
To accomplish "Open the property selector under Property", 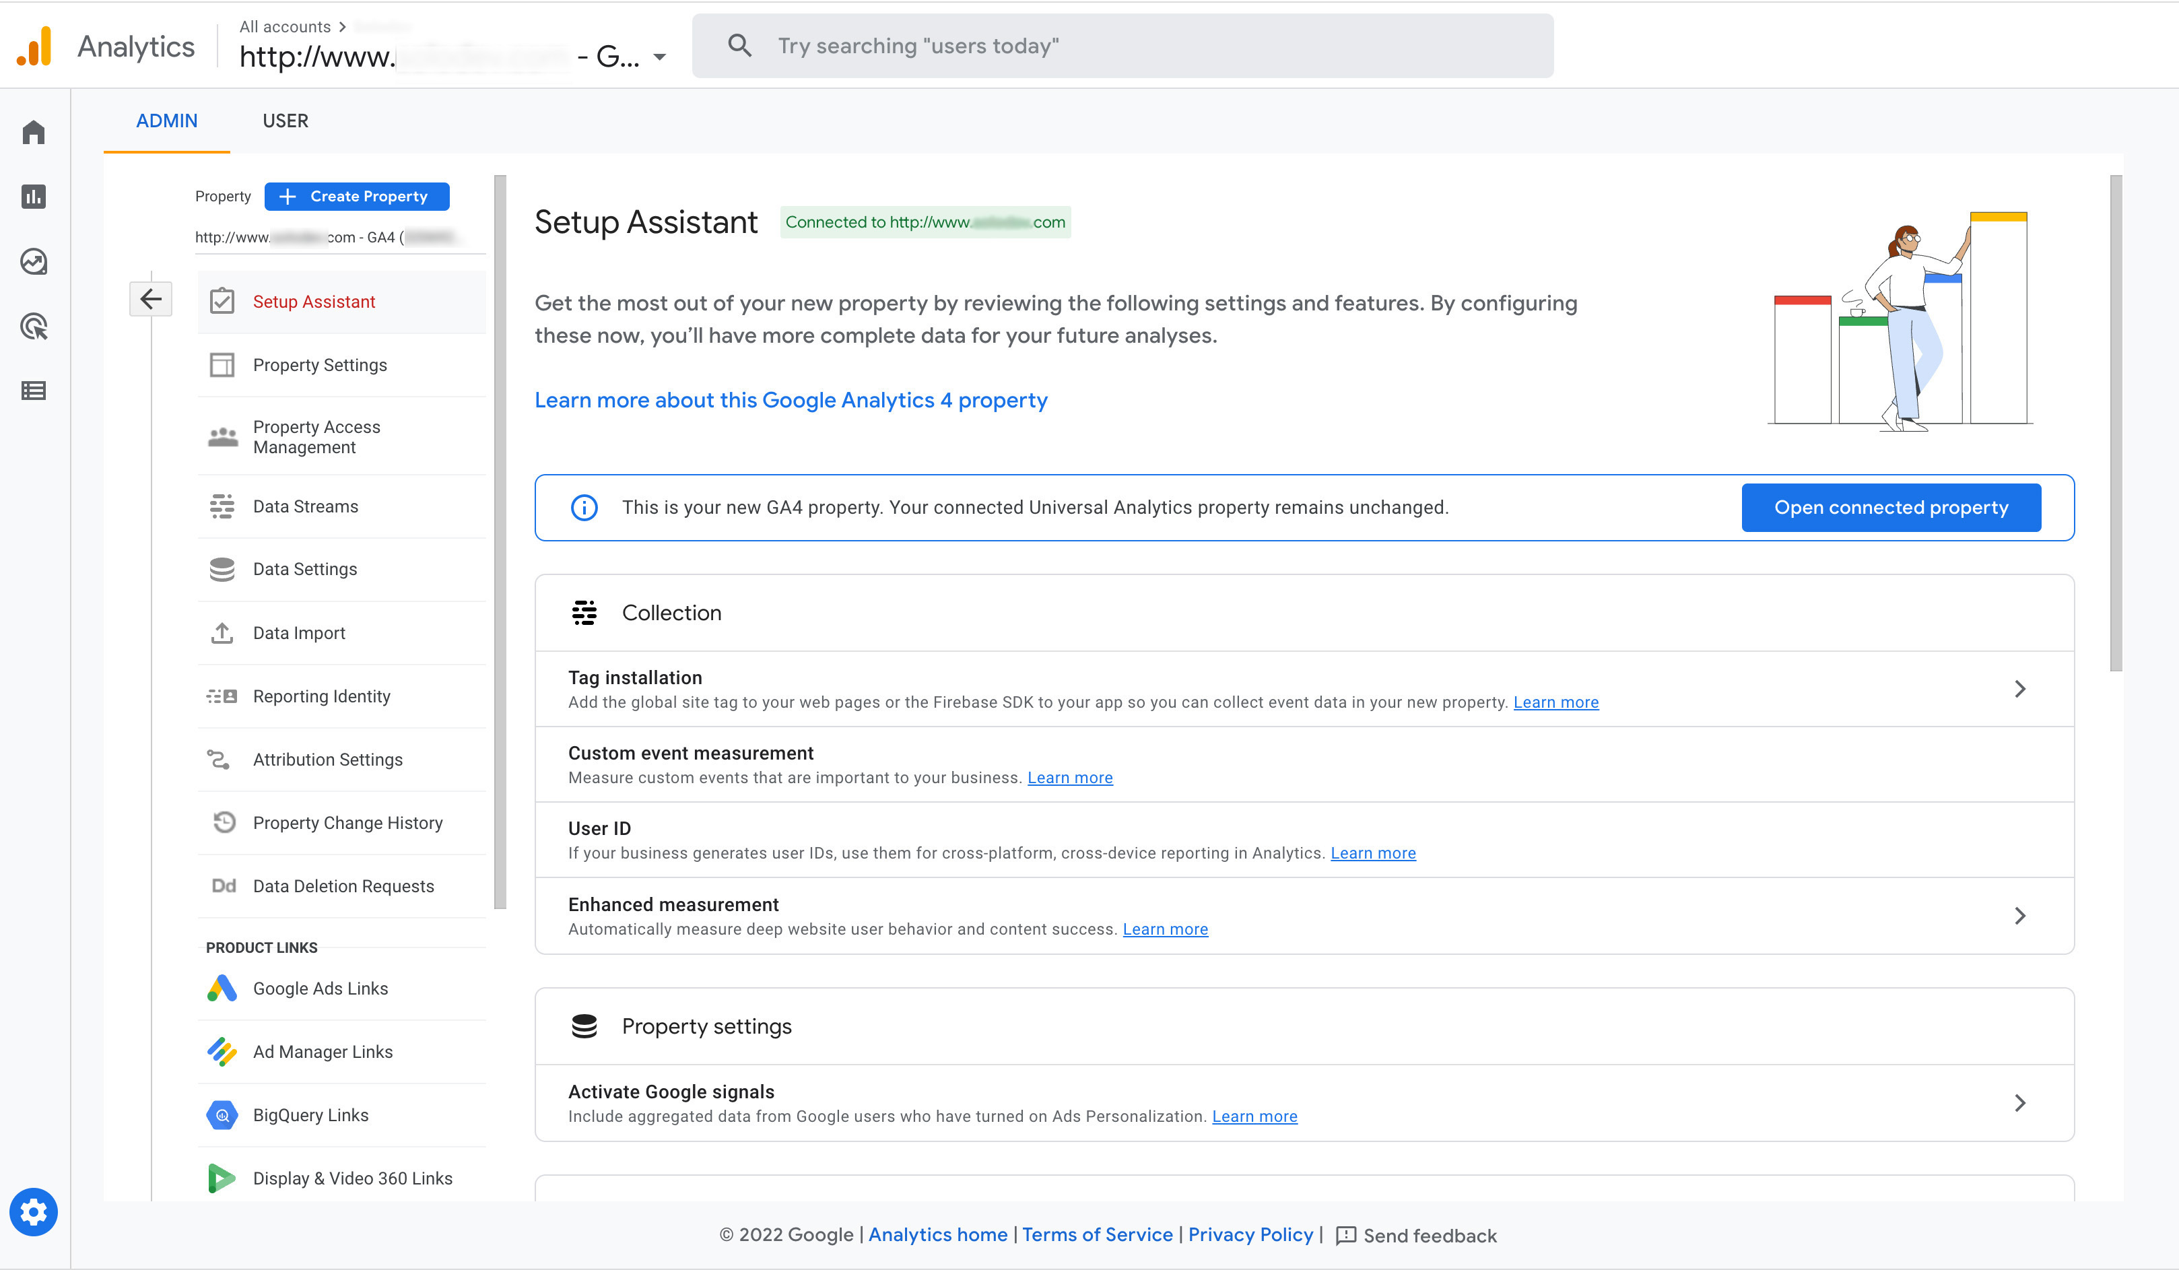I will (340, 237).
